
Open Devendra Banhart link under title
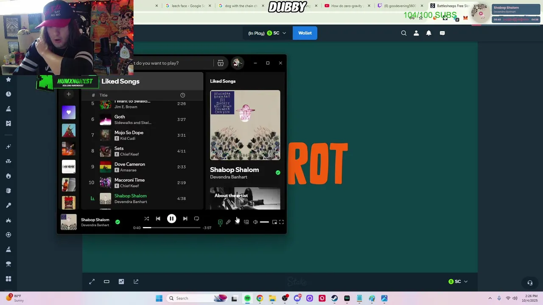coord(229,177)
